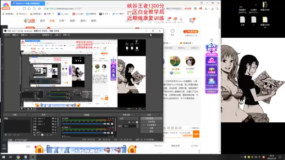Toggle lock of source 图像

(x=56, y=127)
